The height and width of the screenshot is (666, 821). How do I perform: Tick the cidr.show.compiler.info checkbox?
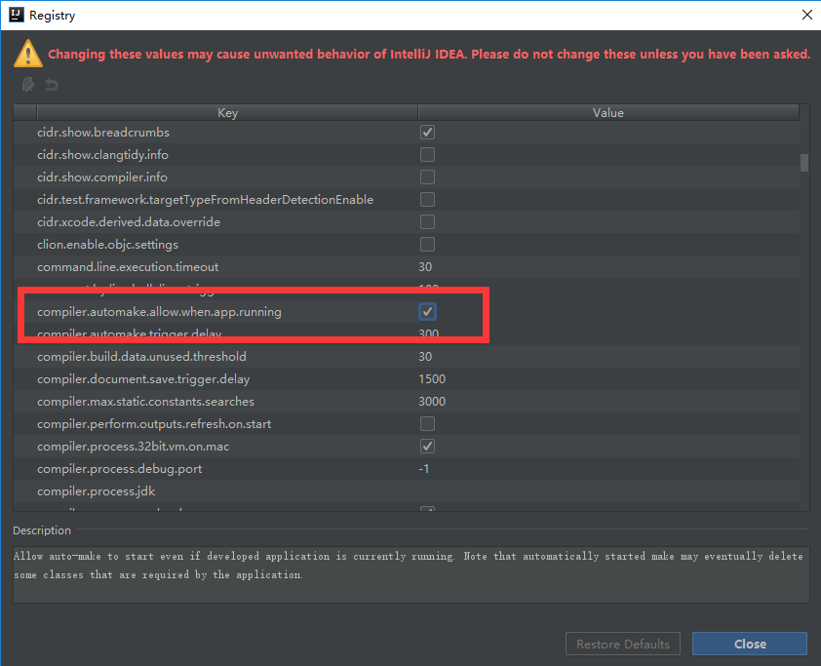tap(427, 177)
